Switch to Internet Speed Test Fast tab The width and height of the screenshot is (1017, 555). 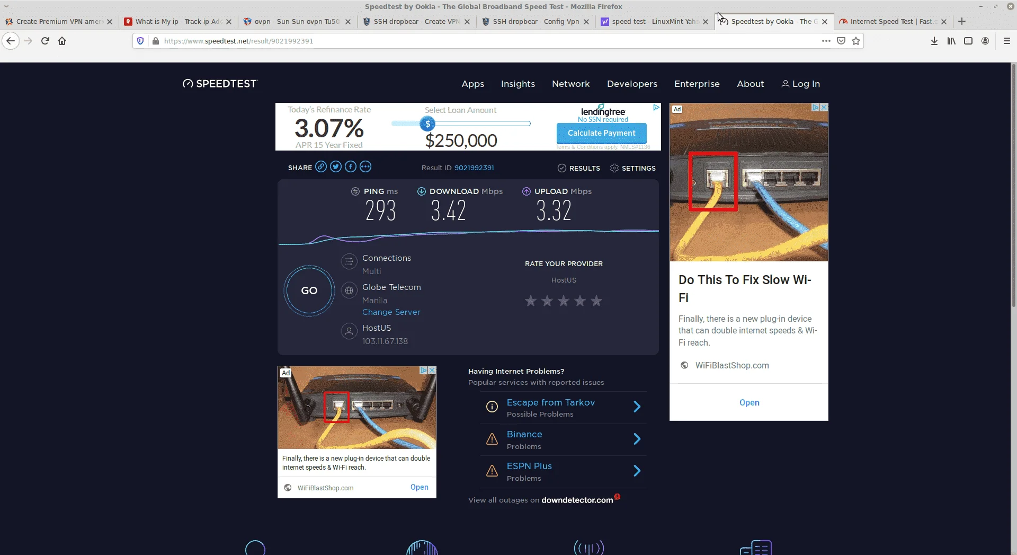893,21
